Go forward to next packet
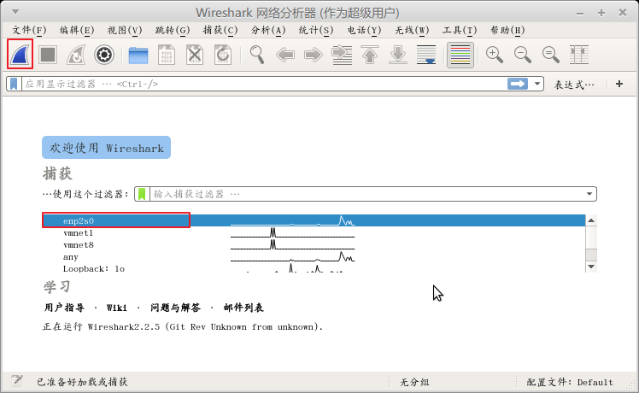 click(313, 55)
